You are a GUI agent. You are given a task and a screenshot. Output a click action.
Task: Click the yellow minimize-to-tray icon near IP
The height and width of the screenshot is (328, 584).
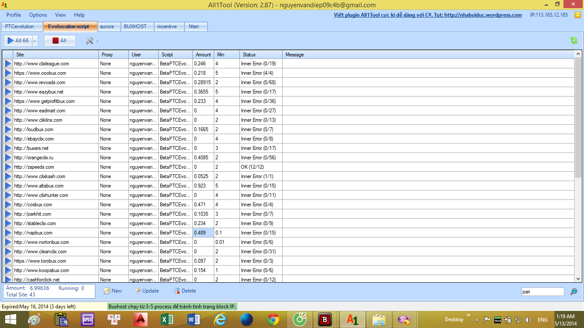tap(578, 15)
